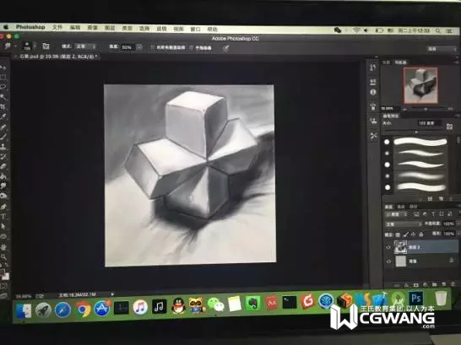
Task: Select the 石膏.psd document tab
Action: (x=57, y=57)
